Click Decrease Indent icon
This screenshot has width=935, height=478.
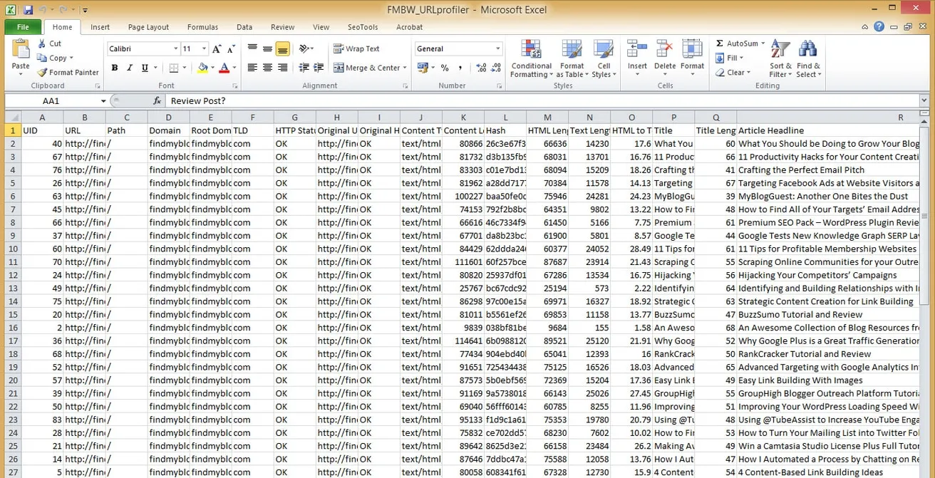pyautogui.click(x=304, y=68)
